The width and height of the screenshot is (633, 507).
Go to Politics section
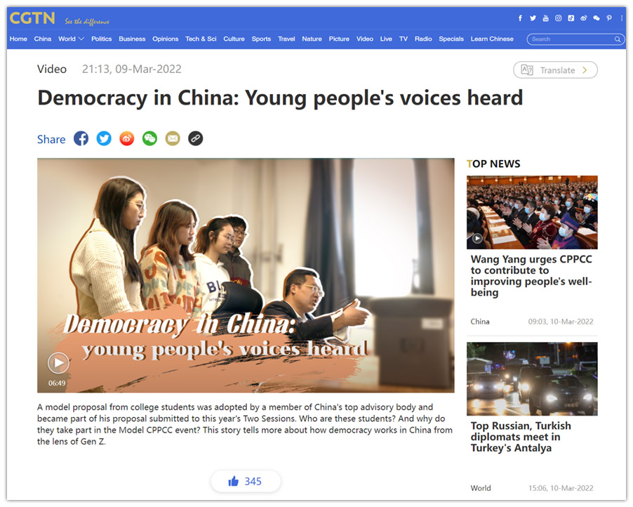pos(101,39)
